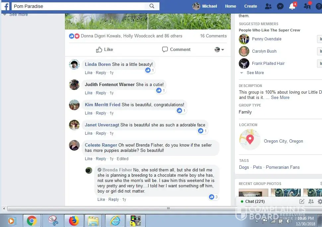Open the Pomeranian Fans tag link

coord(283,167)
